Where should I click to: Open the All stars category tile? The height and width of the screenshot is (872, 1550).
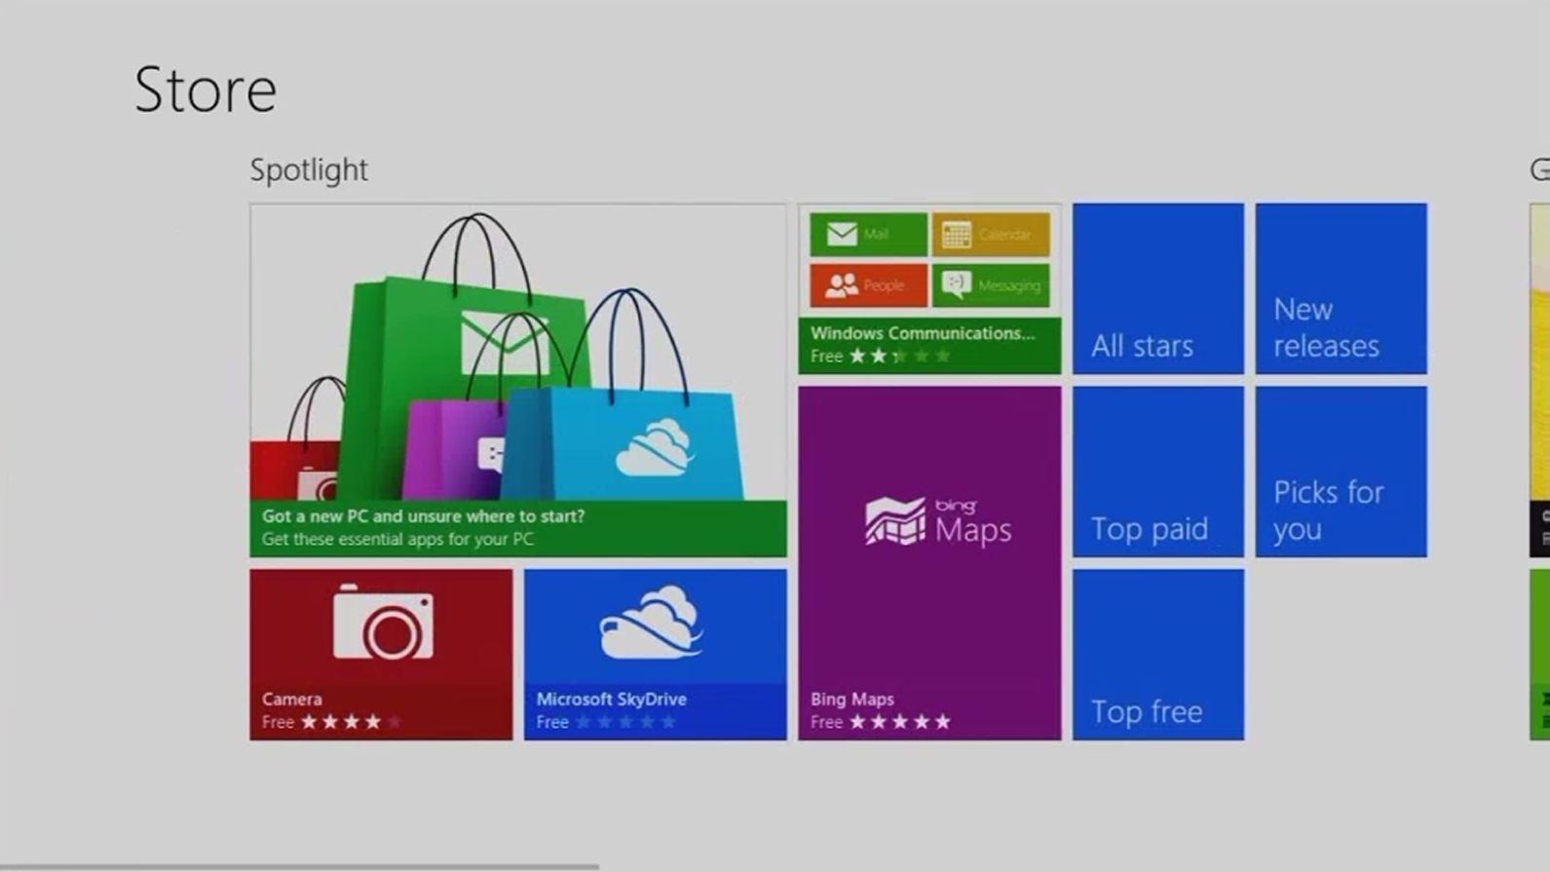tap(1158, 288)
